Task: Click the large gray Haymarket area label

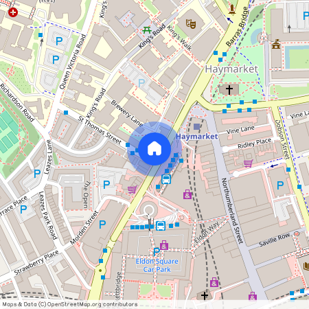Action: (x=231, y=69)
